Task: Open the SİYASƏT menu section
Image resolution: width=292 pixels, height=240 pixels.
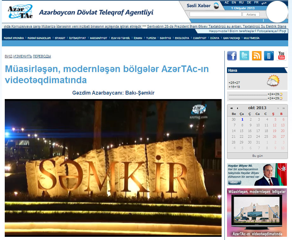Action: (60, 38)
